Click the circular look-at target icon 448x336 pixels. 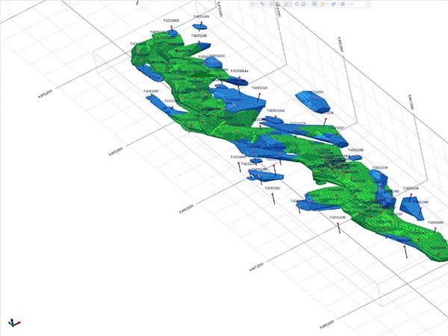coord(271,4)
